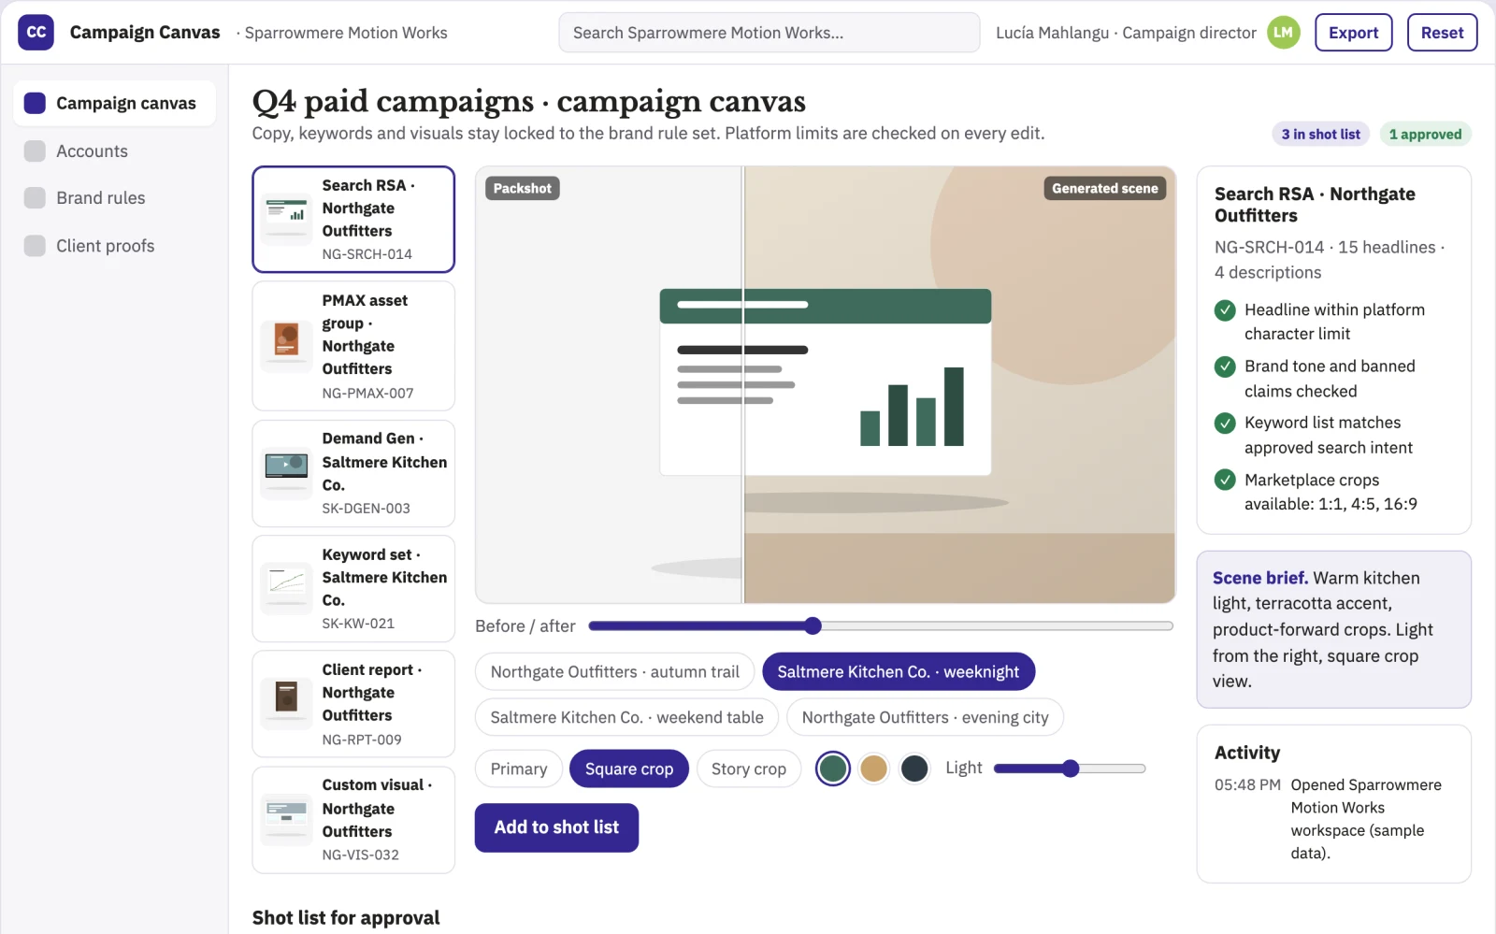The width and height of the screenshot is (1496, 934).
Task: Click the Add to shot list button
Action: pos(556,827)
